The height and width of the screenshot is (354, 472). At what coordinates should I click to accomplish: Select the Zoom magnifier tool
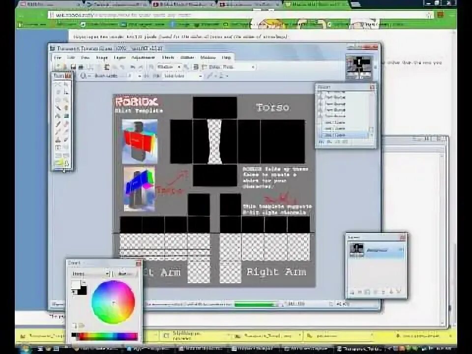coord(66,100)
